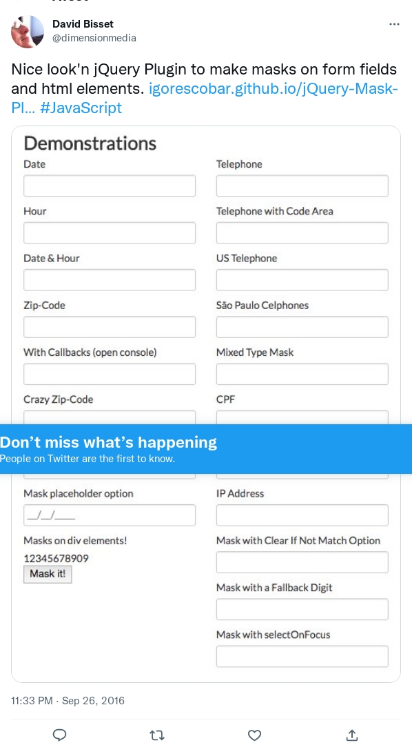This screenshot has height=745, width=412.
Task: Click the Mask it! button
Action: coord(48,574)
